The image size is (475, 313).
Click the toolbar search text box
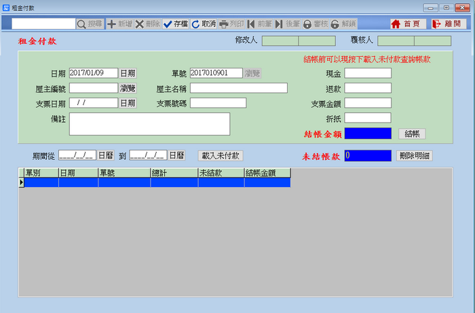(x=43, y=24)
